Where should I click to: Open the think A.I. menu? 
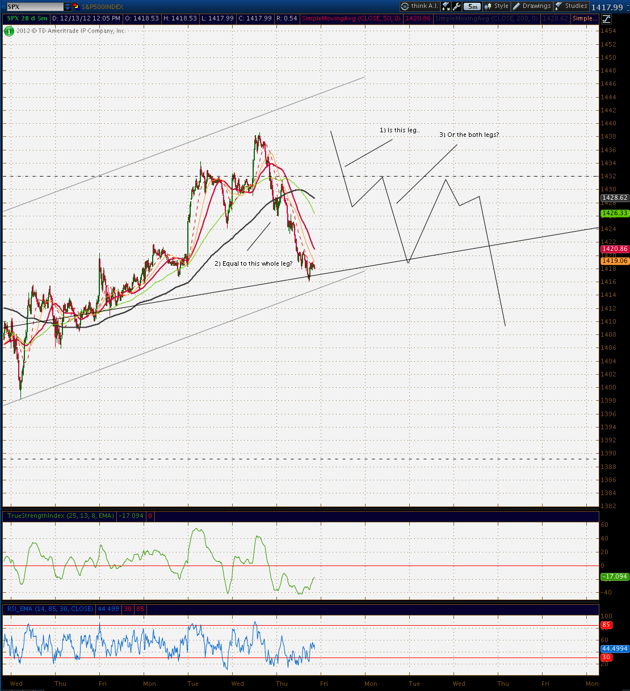pyautogui.click(x=419, y=6)
